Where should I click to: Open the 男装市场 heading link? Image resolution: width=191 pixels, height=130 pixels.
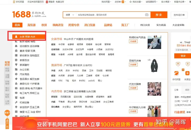click(57, 65)
